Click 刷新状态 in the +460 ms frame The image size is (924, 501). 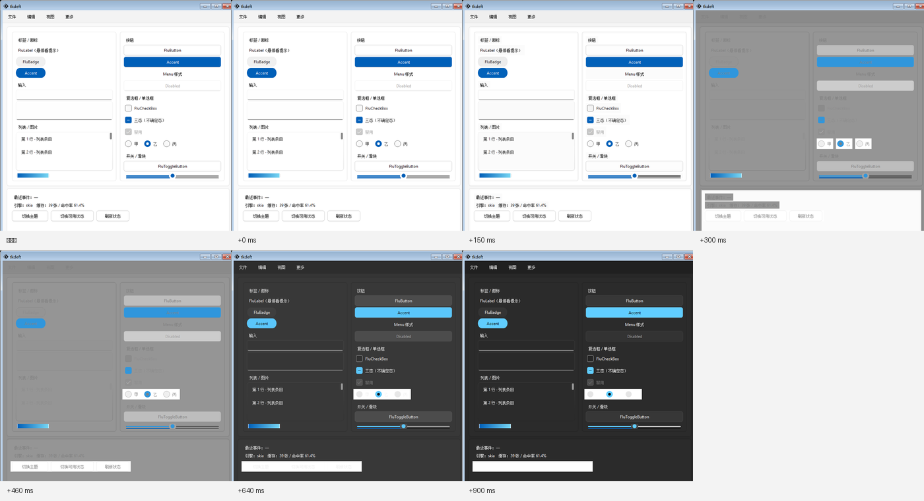click(112, 467)
